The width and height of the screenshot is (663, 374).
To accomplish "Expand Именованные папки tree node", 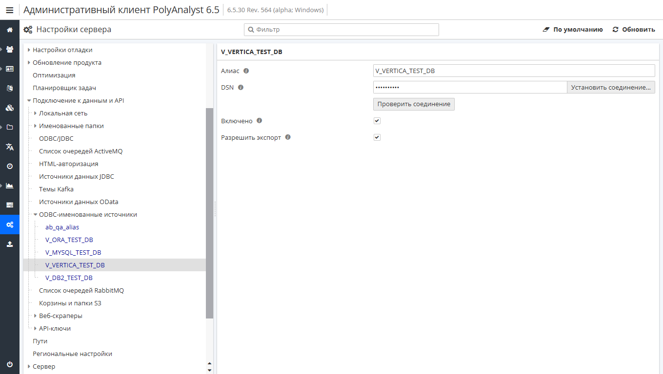I will [x=35, y=126].
